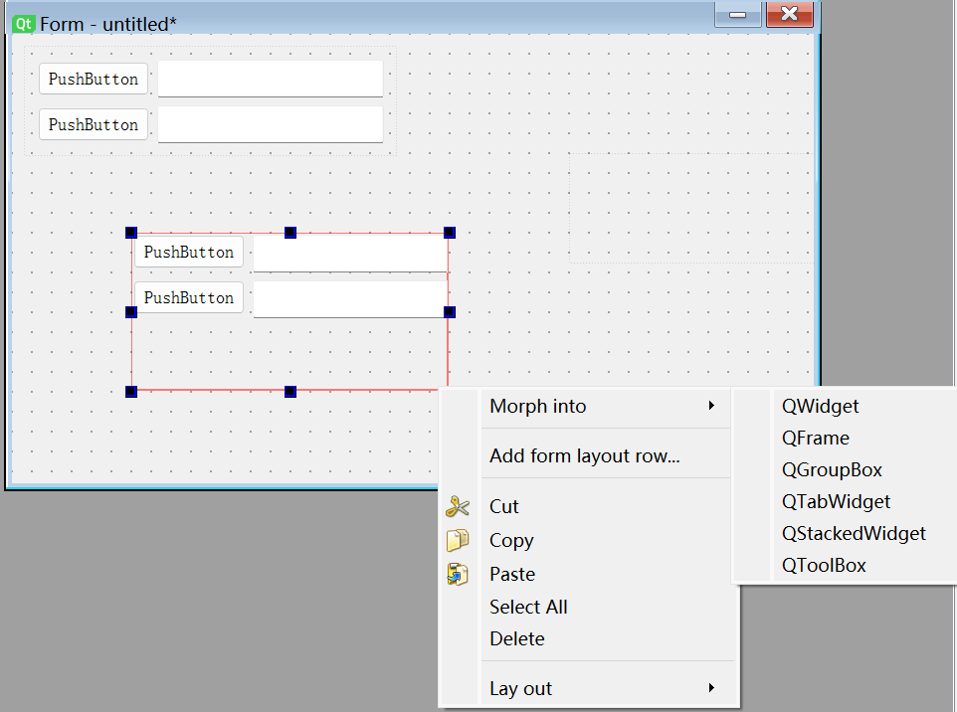
Task: Click the bottom-left resize handle of selection
Action: pyautogui.click(x=131, y=392)
